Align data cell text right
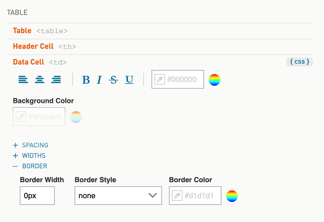The height and width of the screenshot is (222, 324). [56, 79]
